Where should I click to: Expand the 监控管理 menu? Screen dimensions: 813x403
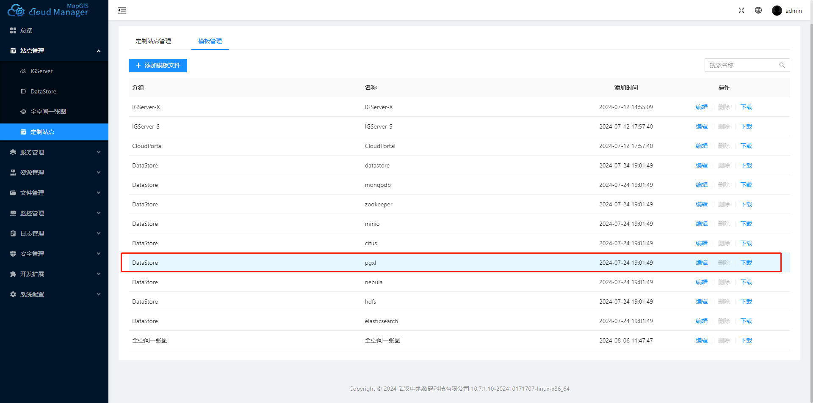pos(54,213)
